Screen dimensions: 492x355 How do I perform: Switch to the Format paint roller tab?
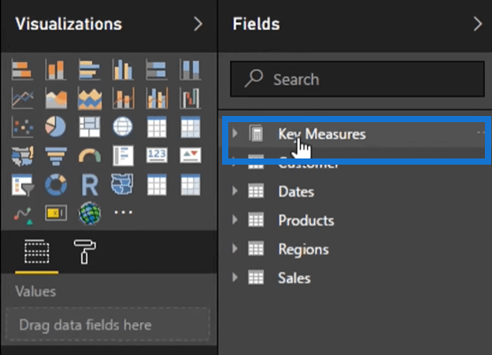85,251
